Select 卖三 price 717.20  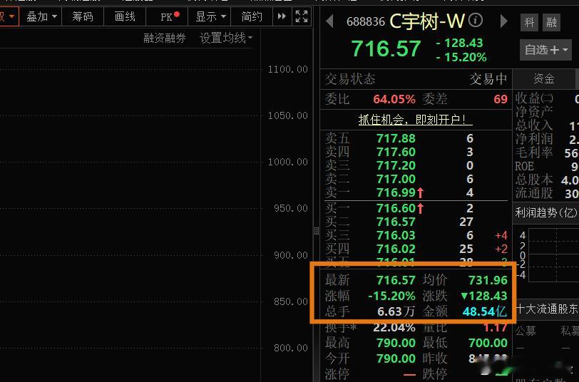pos(396,166)
